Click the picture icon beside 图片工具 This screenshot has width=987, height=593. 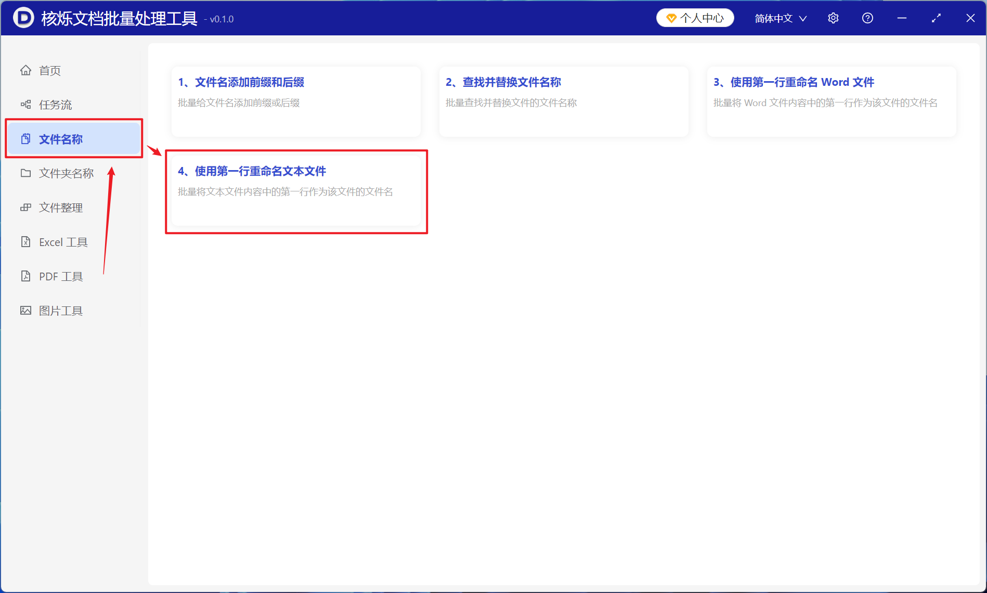pyautogui.click(x=25, y=311)
